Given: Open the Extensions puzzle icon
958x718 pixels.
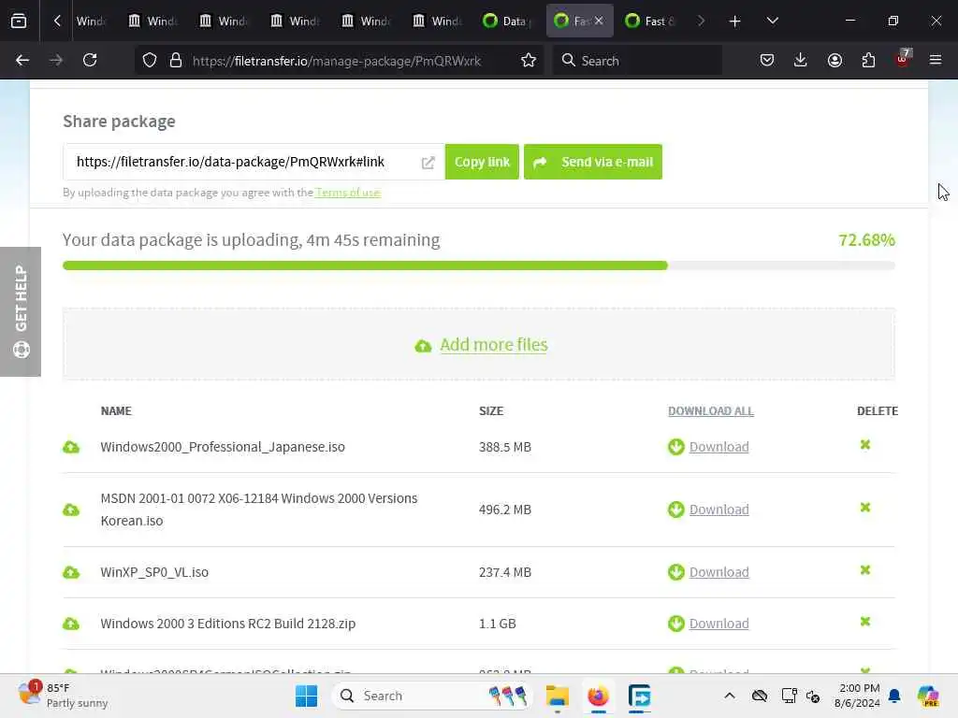Looking at the screenshot, I should point(868,61).
